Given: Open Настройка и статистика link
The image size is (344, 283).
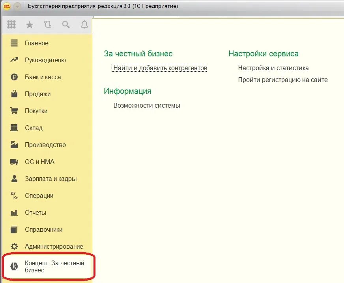Looking at the screenshot, I should click(x=273, y=68).
